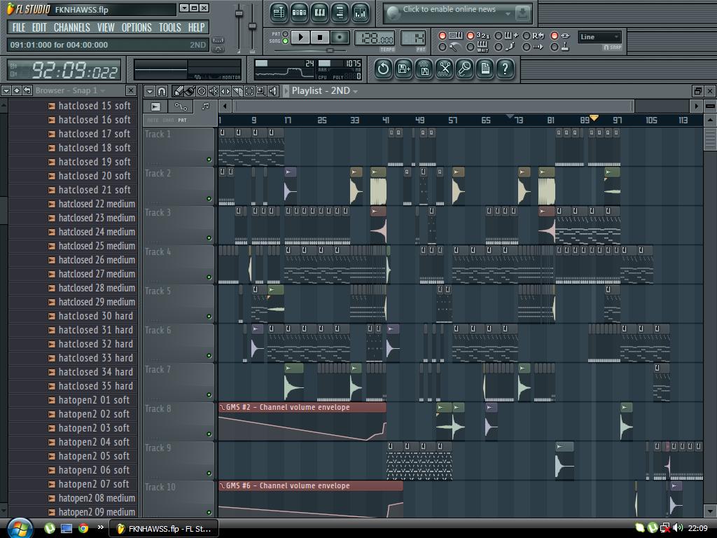The image size is (717, 538).
Task: Expand the Playlist - 2ND pattern dropdown
Action: point(355,91)
